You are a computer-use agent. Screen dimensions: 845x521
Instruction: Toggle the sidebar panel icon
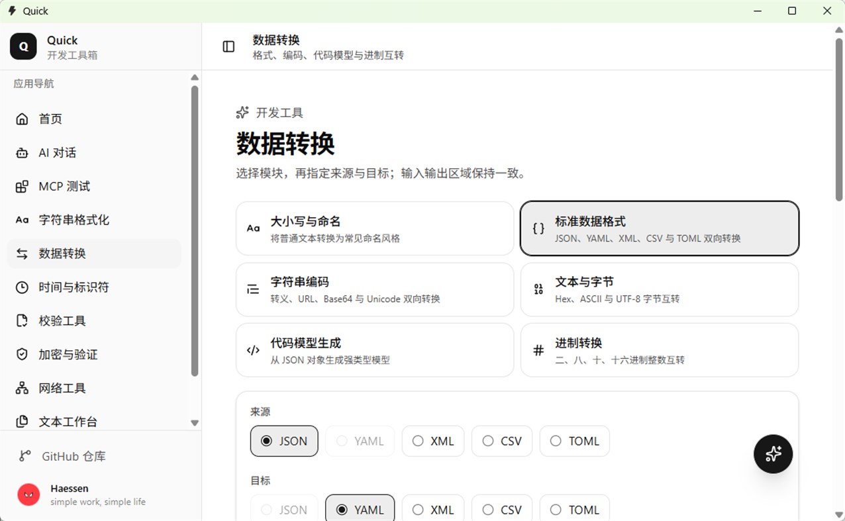tap(228, 46)
